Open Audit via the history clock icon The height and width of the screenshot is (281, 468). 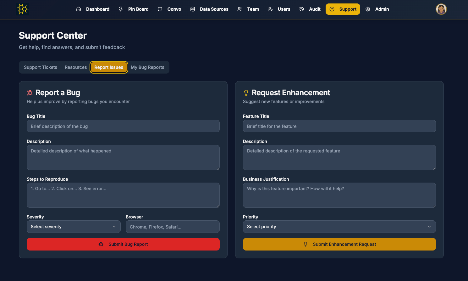click(x=302, y=9)
